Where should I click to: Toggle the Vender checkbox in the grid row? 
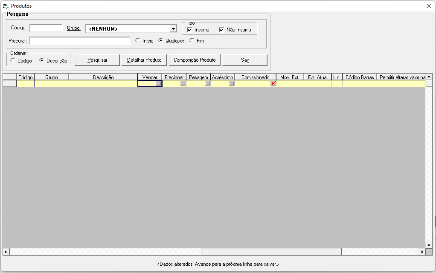pyautogui.click(x=159, y=84)
